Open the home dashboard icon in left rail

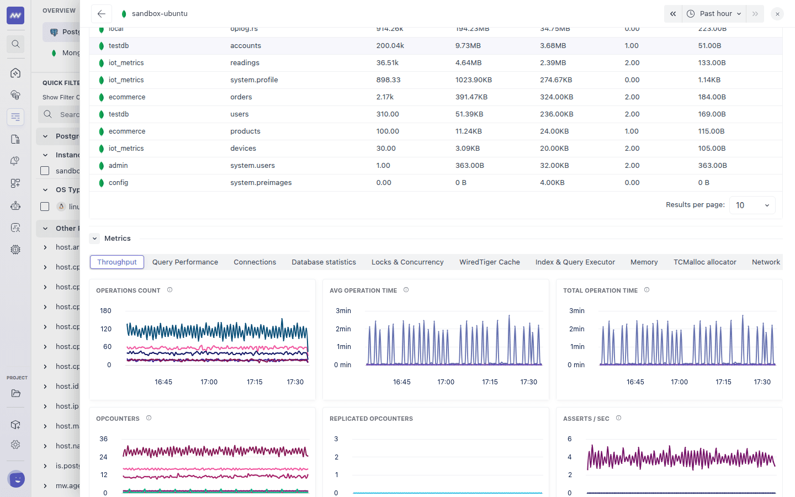(15, 73)
